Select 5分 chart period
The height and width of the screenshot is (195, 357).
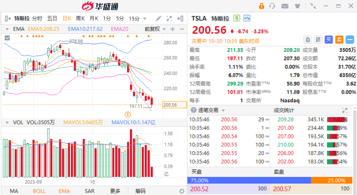click(120, 19)
